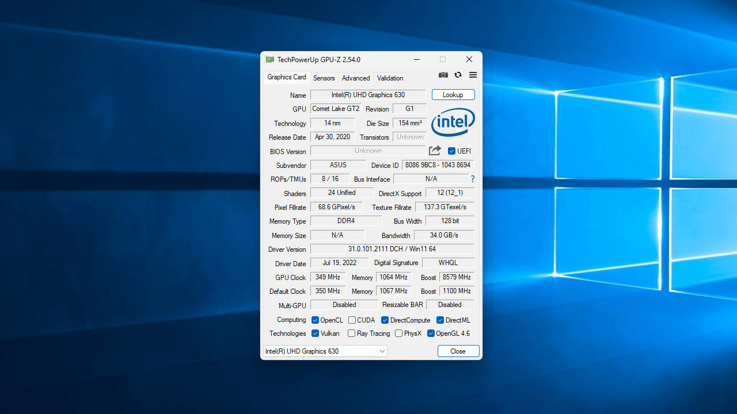Click the Lookup button

point(453,95)
